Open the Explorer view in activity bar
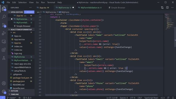 click(x=4, y=9)
